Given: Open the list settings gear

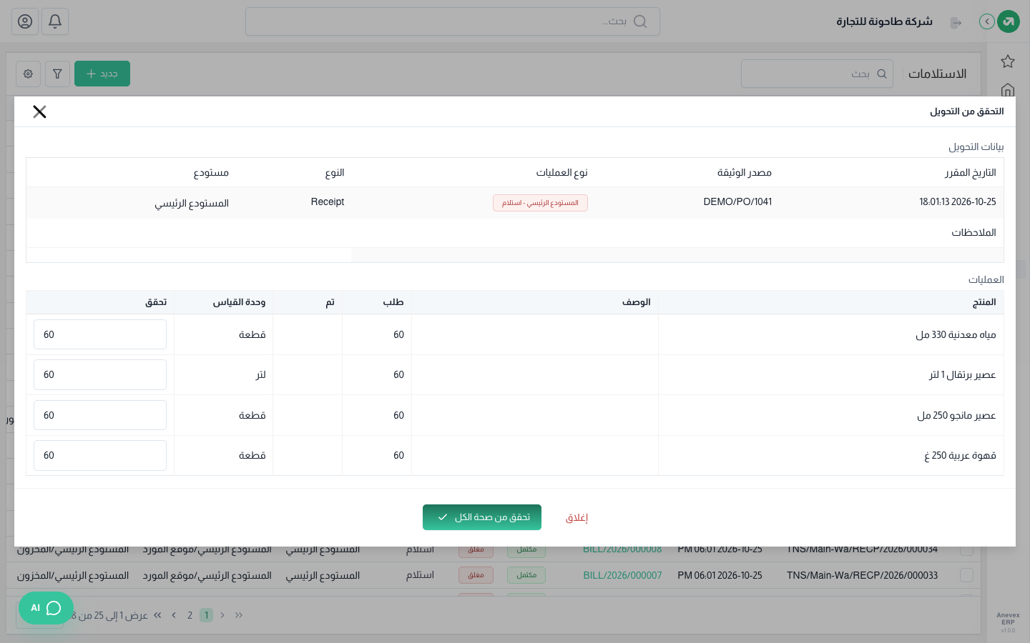Looking at the screenshot, I should point(28,74).
